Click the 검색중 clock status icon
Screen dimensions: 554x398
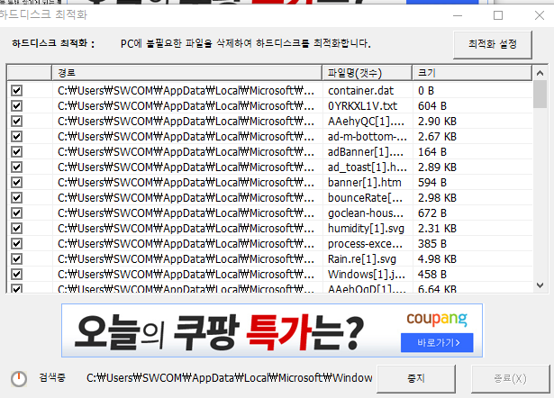point(19,379)
